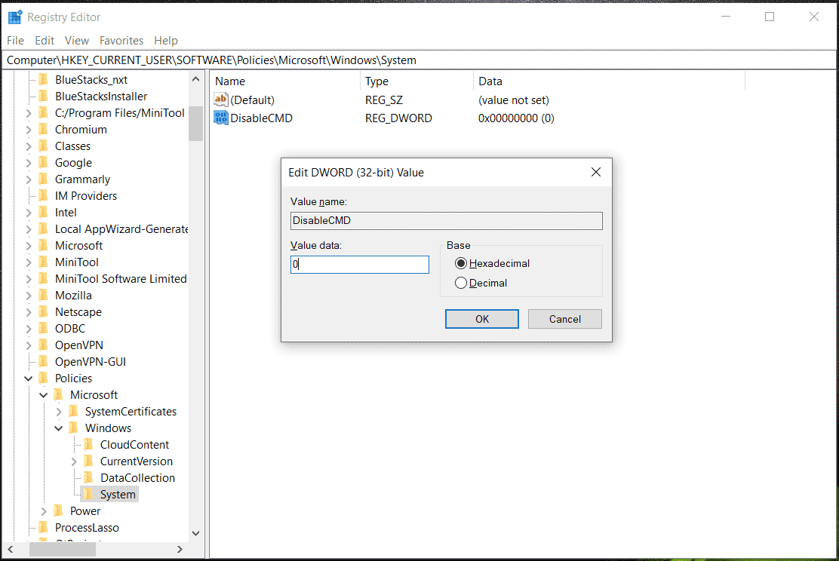The width and height of the screenshot is (839, 561).
Task: Click the Name column header
Action: tap(284, 81)
